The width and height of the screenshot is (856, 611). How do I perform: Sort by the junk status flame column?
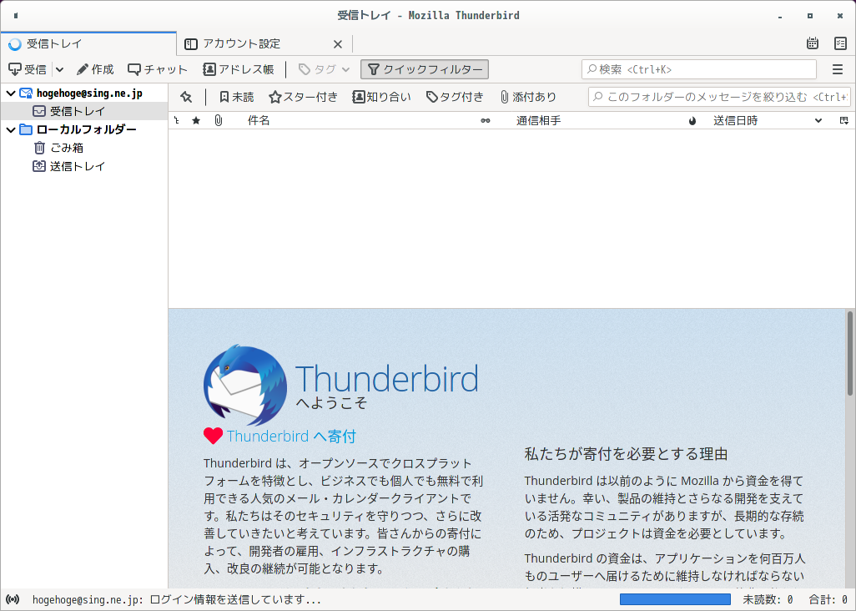[692, 121]
